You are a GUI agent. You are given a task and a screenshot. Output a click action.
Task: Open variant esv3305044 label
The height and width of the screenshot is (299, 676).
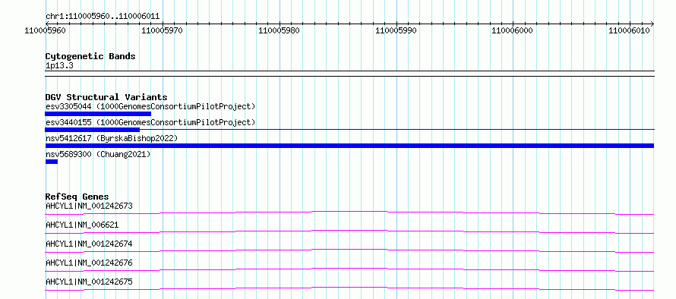[150, 106]
